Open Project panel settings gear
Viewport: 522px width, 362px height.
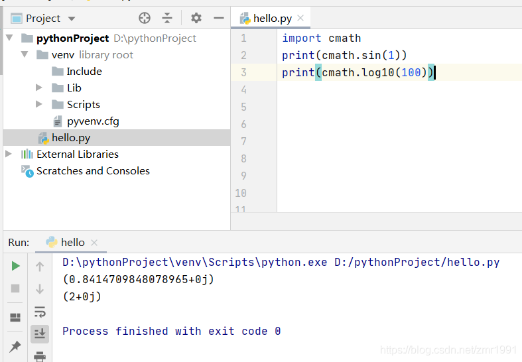point(196,18)
